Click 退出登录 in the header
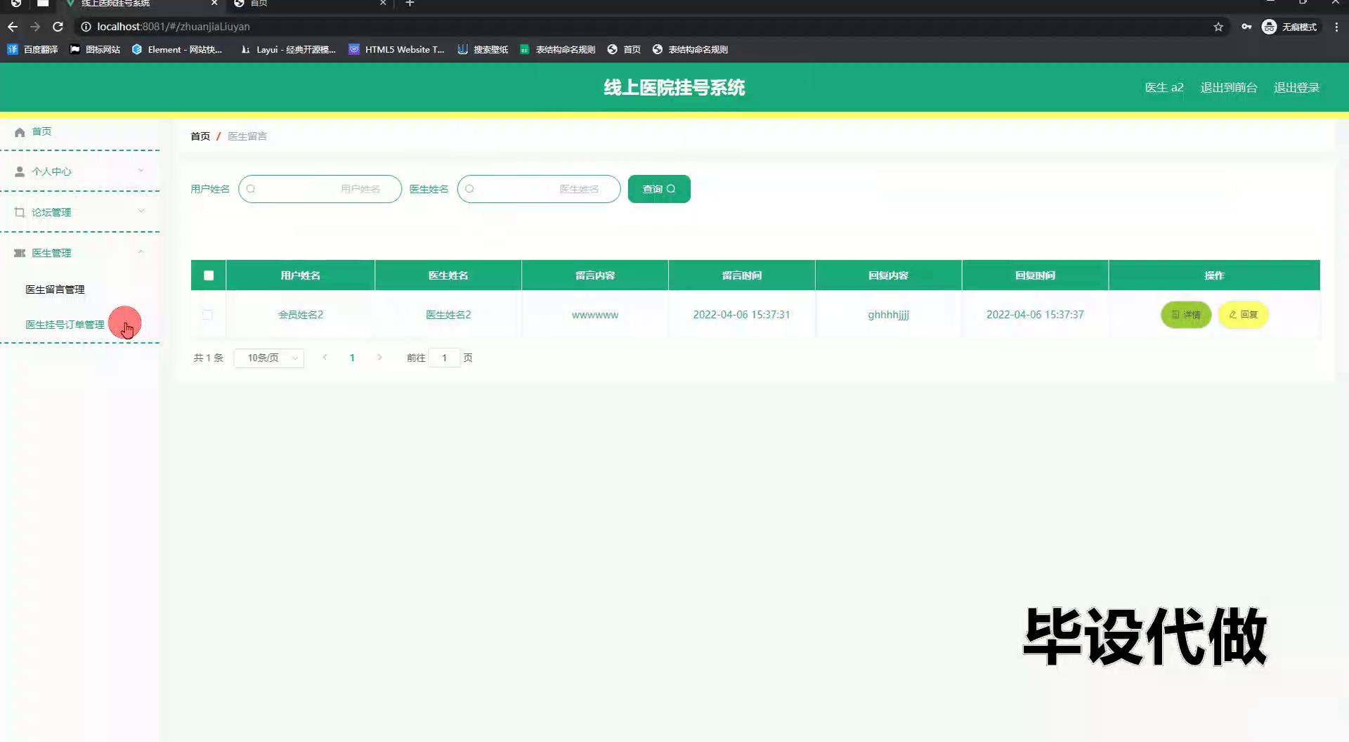The image size is (1349, 742). (x=1296, y=88)
